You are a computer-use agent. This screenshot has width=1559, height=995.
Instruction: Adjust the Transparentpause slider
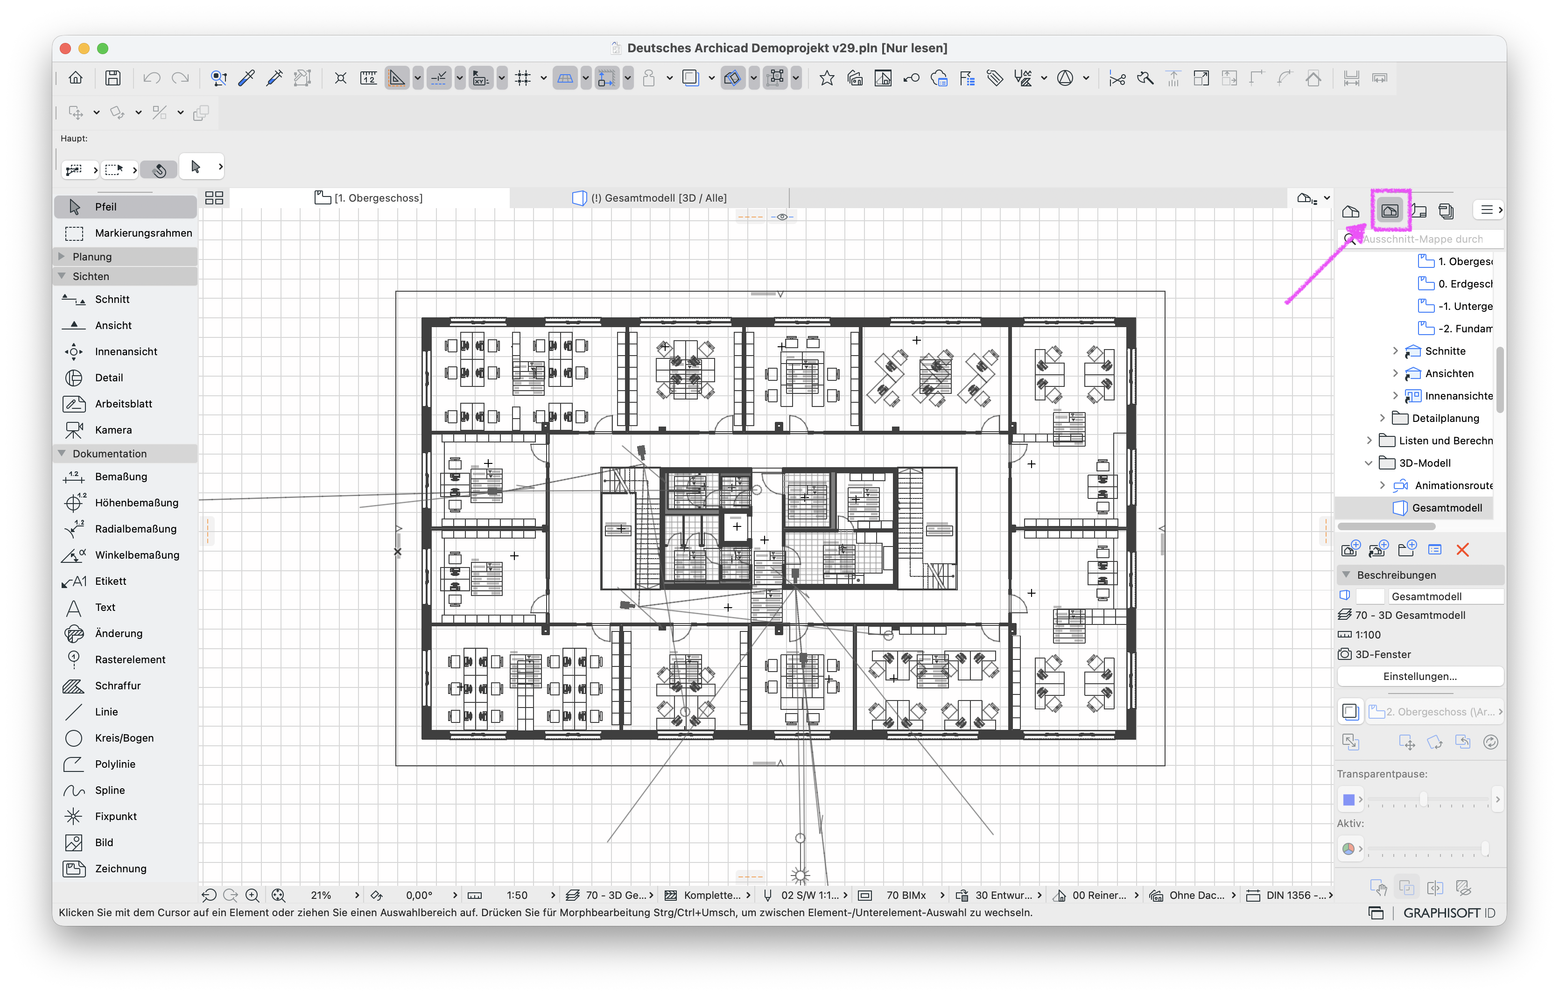1423,799
